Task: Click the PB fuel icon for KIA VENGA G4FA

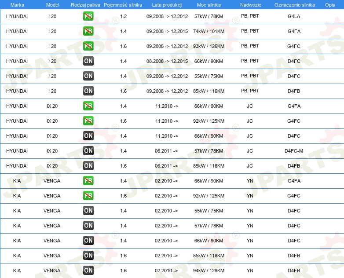Action: [88, 181]
